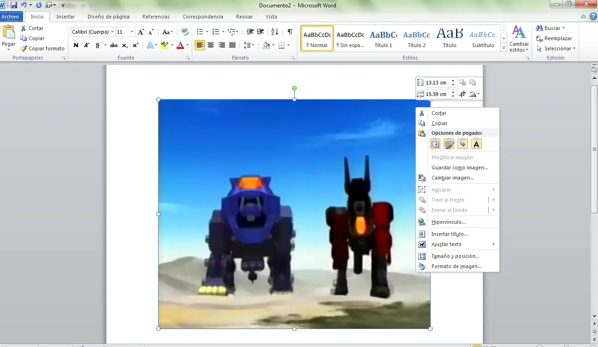Click Copiar in the ribbon clipboard group
The width and height of the screenshot is (598, 347).
pos(32,38)
